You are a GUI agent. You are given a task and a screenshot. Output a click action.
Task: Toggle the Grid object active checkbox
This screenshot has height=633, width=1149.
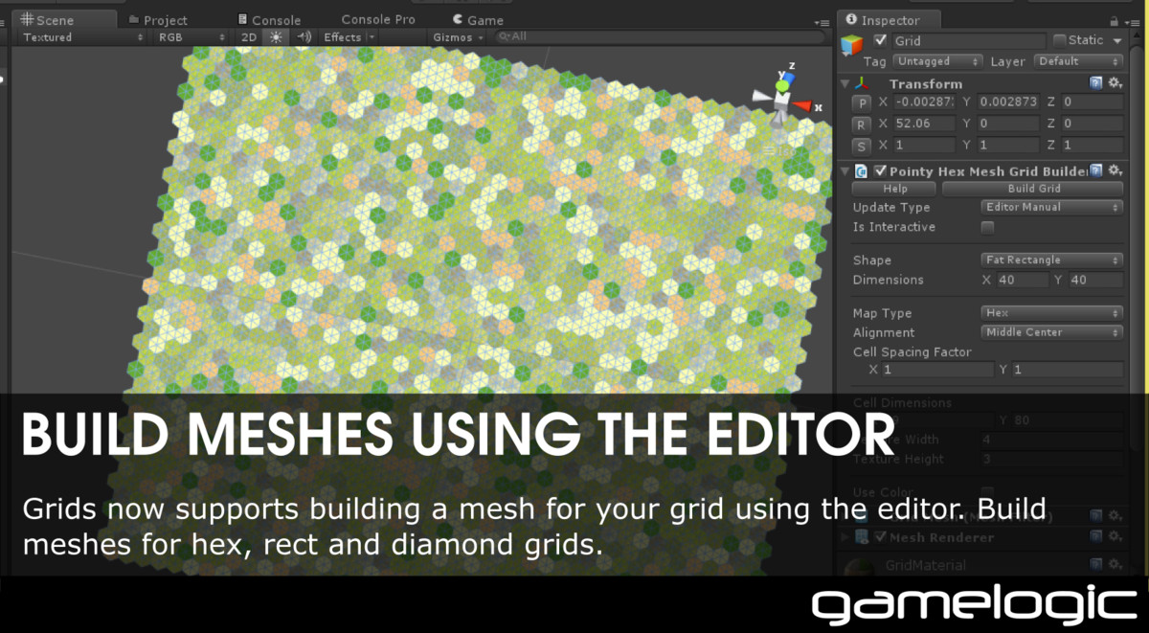pyautogui.click(x=880, y=40)
